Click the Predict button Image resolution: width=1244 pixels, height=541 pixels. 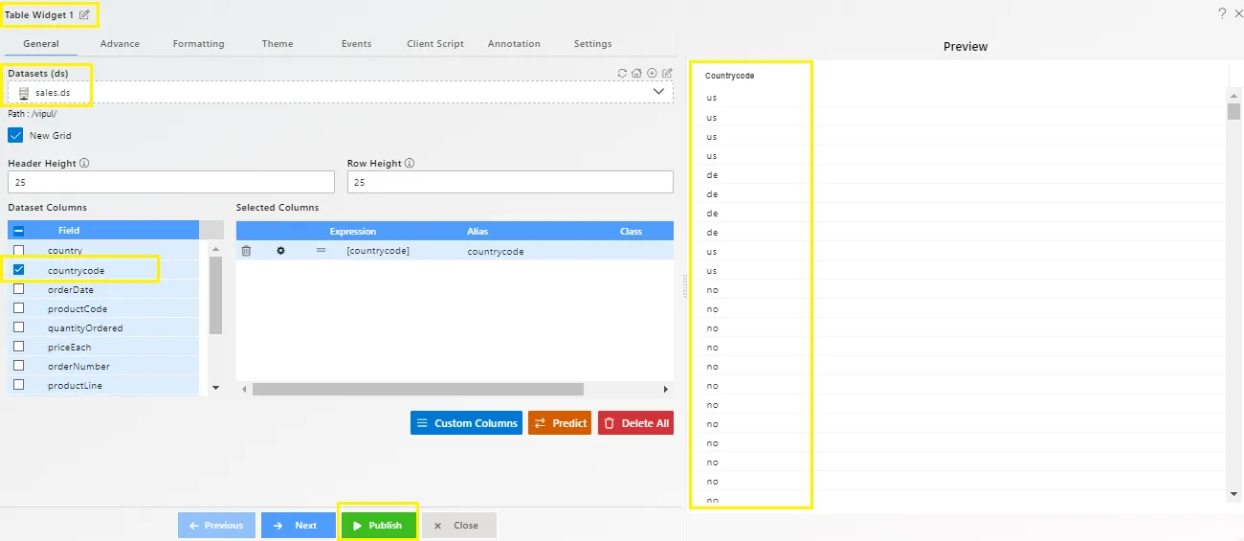click(x=560, y=423)
